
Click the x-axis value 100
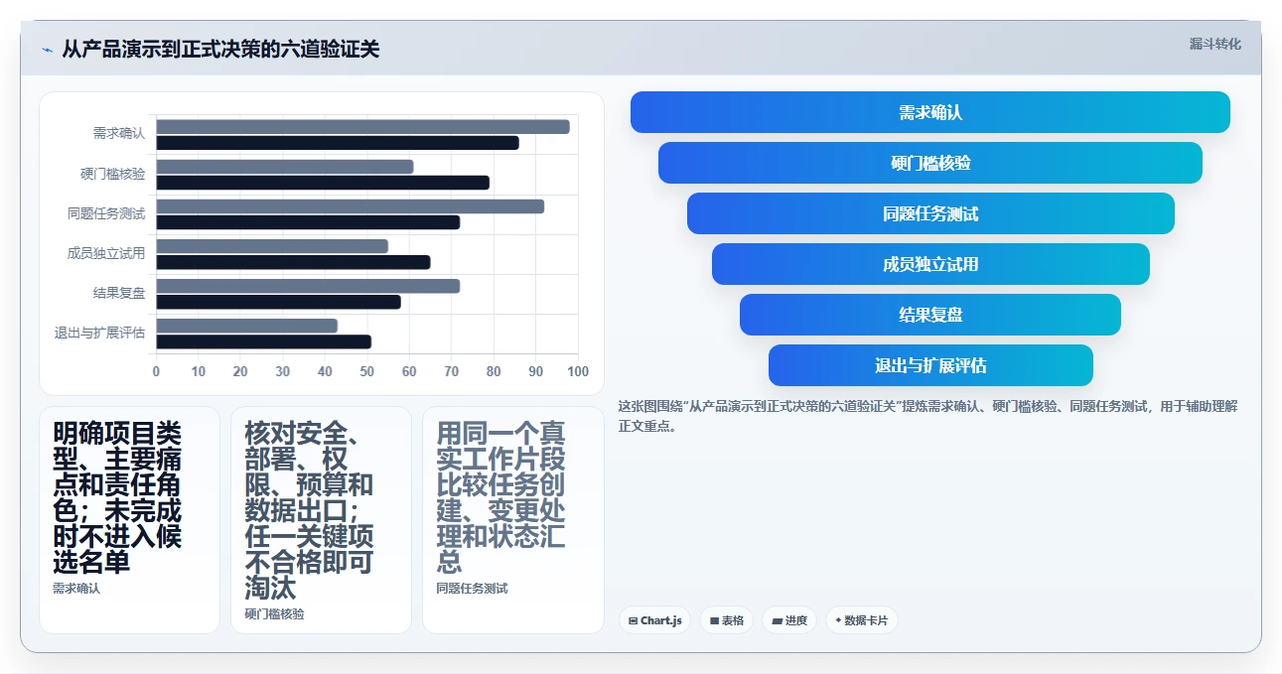tap(578, 371)
